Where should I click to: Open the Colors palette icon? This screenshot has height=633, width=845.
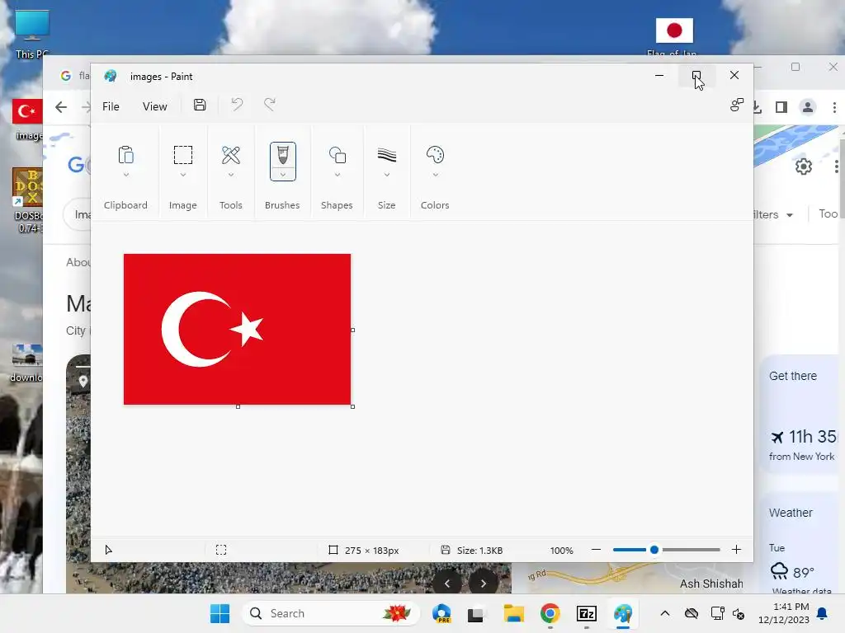point(436,155)
